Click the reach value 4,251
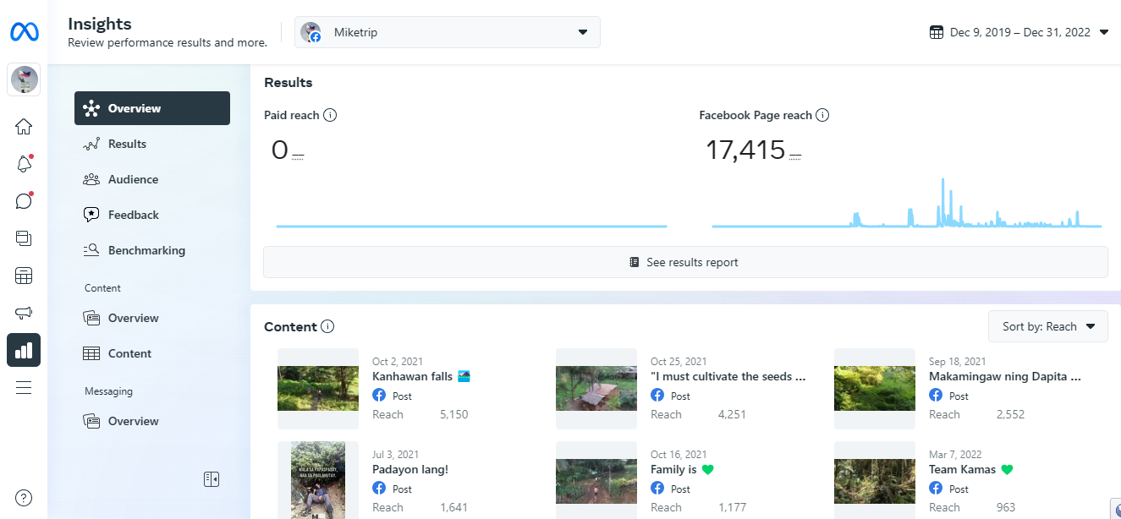Viewport: 1121px width, 519px height. (x=733, y=414)
